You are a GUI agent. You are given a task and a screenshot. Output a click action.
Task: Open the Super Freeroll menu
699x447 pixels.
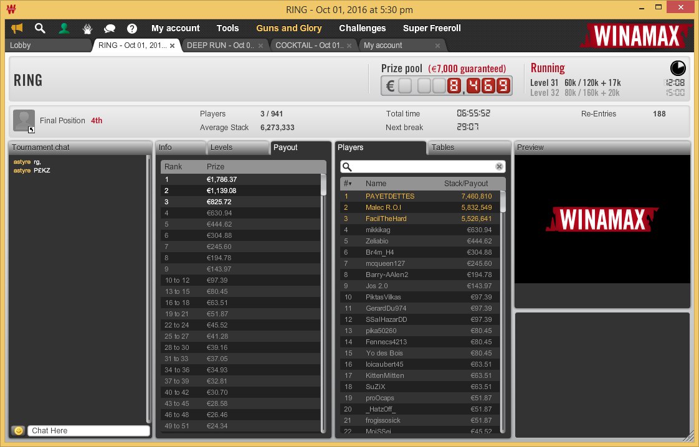coord(432,28)
